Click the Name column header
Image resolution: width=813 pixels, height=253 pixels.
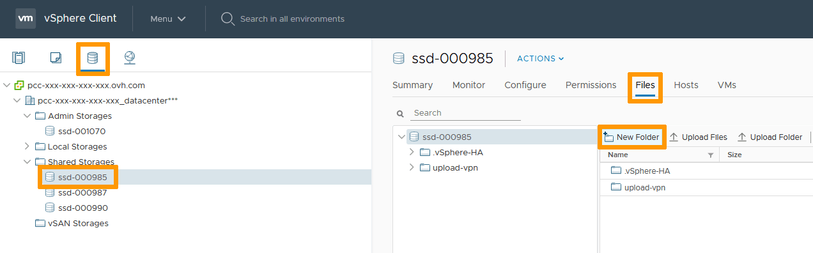click(x=660, y=155)
